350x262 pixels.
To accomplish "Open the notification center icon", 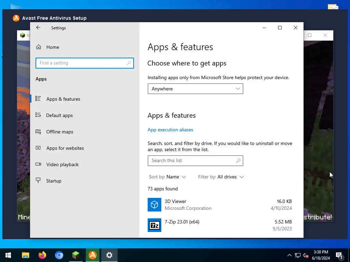I will tap(339, 255).
